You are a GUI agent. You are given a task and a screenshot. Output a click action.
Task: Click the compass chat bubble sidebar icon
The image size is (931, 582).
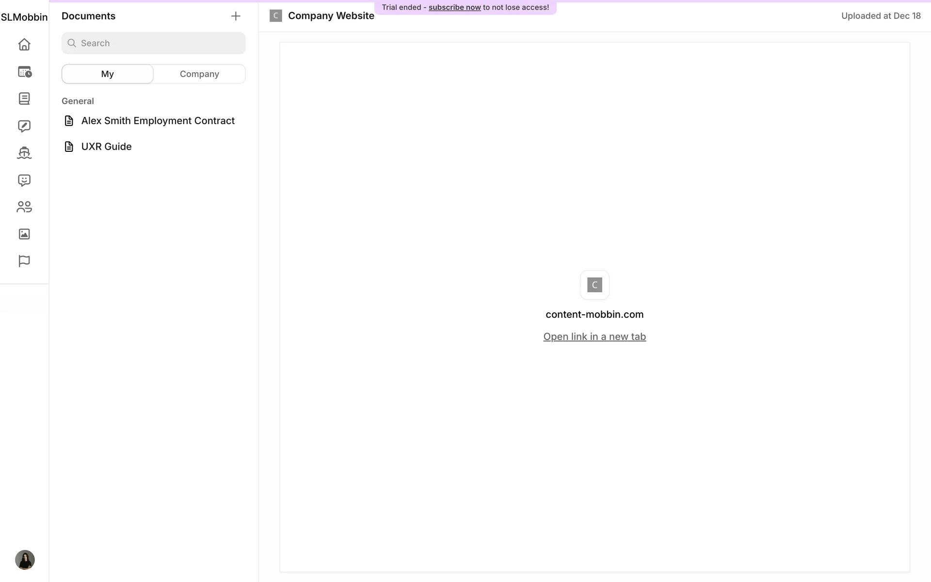pos(24,126)
